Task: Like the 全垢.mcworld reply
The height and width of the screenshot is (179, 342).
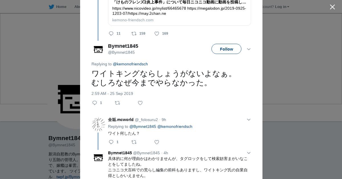Action: point(157,142)
